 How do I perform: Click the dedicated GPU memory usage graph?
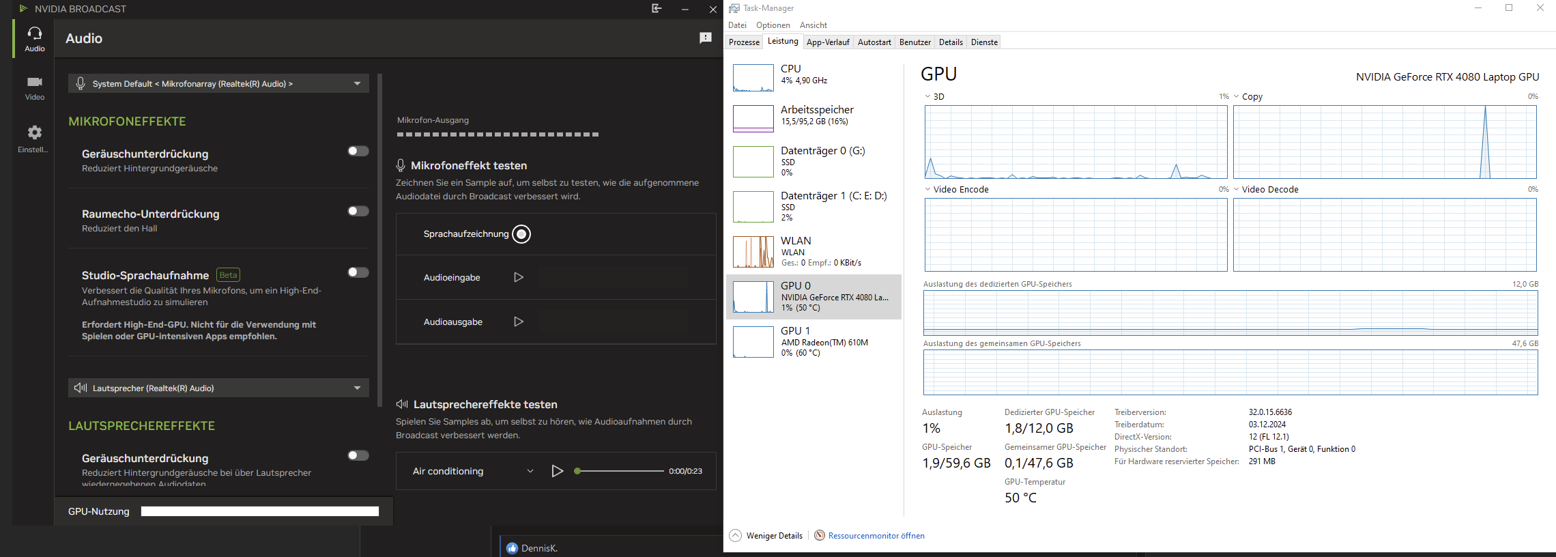1230,313
